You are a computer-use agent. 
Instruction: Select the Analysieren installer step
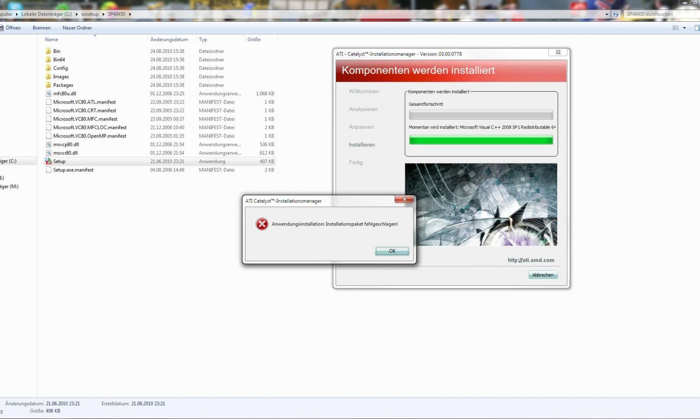click(363, 109)
